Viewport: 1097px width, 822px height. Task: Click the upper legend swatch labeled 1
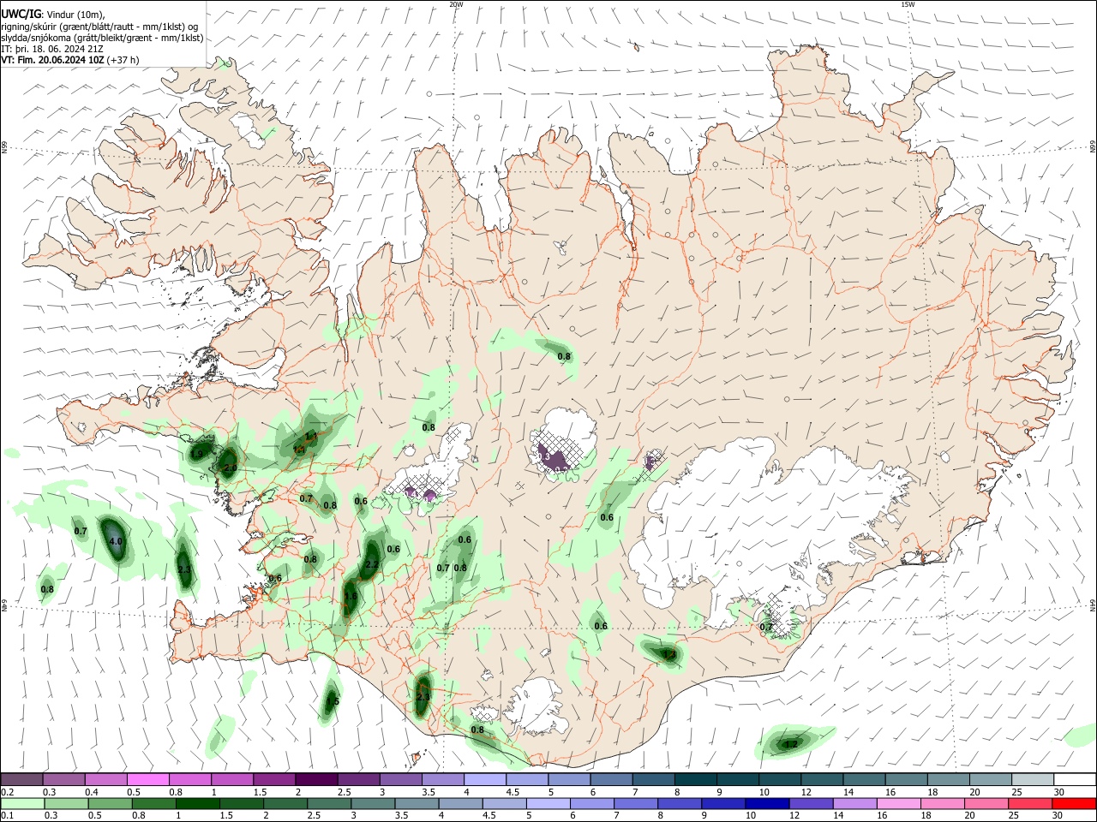coord(231,780)
